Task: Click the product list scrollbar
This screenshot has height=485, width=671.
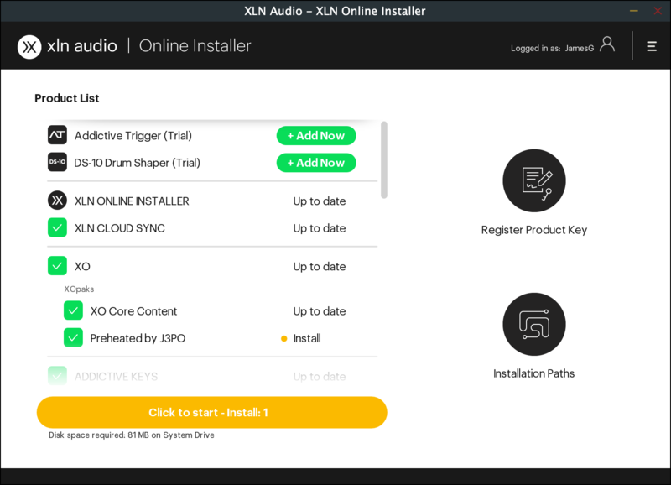Action: [384, 160]
